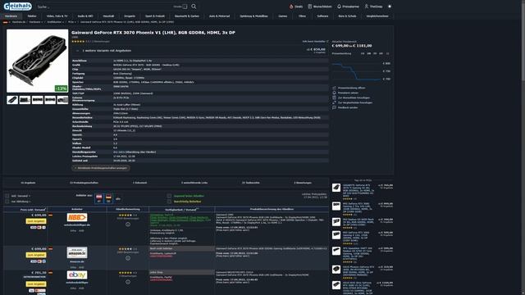
Task: Click the amazon.de shop logo
Action: pos(77,252)
